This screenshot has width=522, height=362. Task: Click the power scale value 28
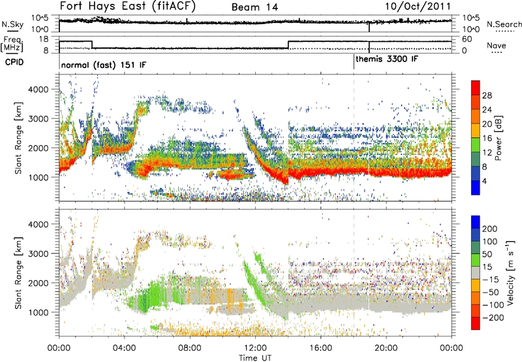(x=487, y=95)
